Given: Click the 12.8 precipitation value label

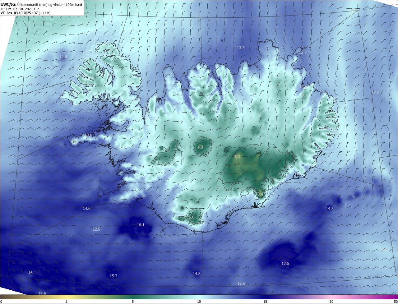Looking at the screenshot, I should tap(96, 229).
